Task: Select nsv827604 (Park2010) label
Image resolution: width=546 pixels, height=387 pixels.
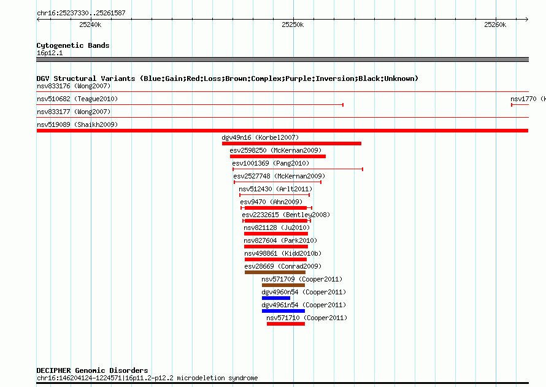Action: point(280,240)
